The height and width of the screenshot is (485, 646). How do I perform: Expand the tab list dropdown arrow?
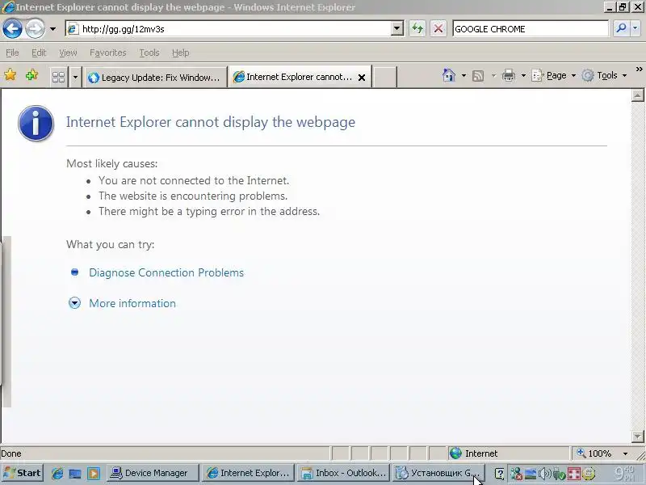pos(75,77)
